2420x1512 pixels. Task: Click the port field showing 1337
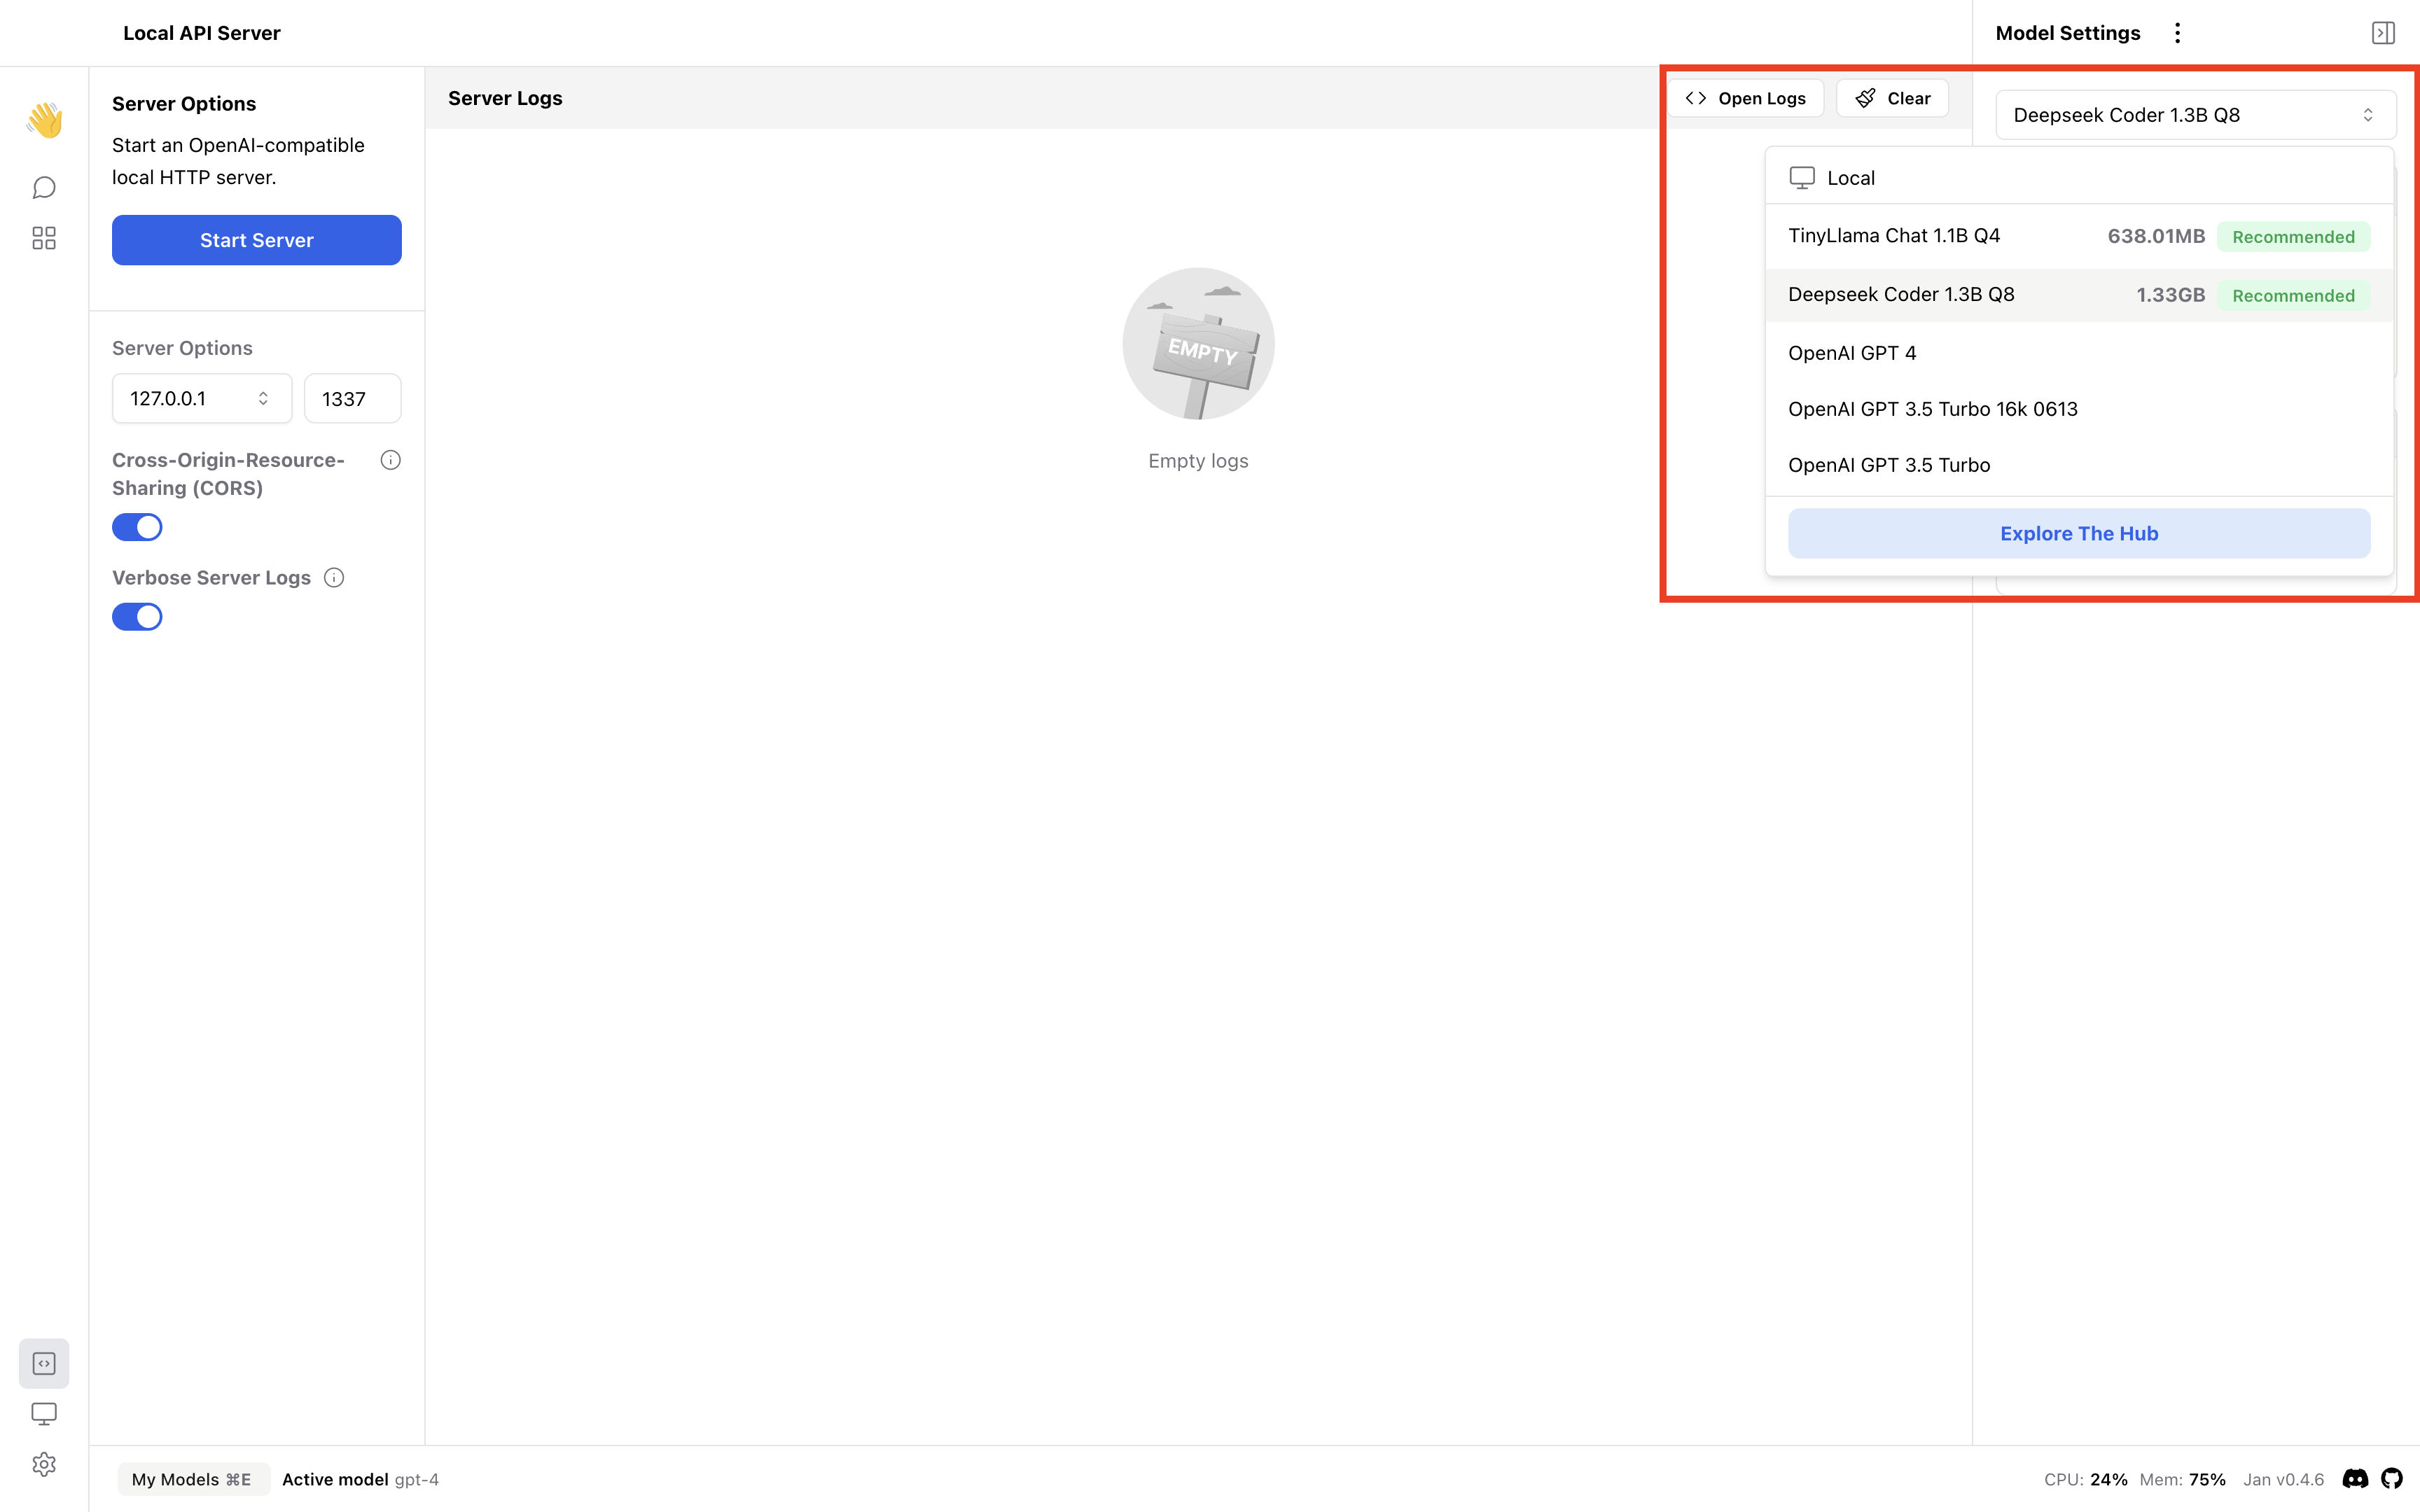pyautogui.click(x=352, y=399)
